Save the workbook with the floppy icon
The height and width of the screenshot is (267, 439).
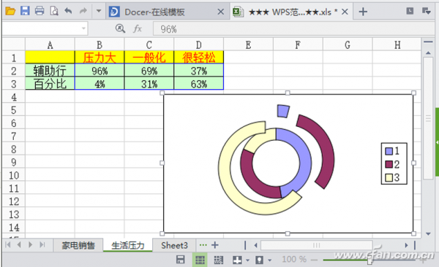(x=25, y=11)
